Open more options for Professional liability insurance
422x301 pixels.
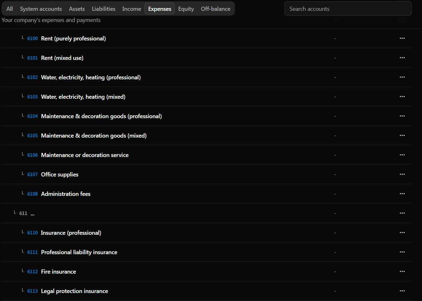[x=402, y=252]
